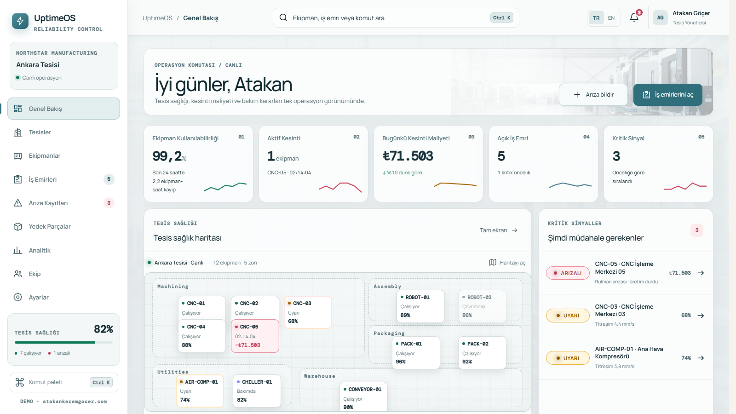Viewport: 736px width, 414px height.
Task: Click the map icon beside Haritayı aç
Action: (493, 262)
